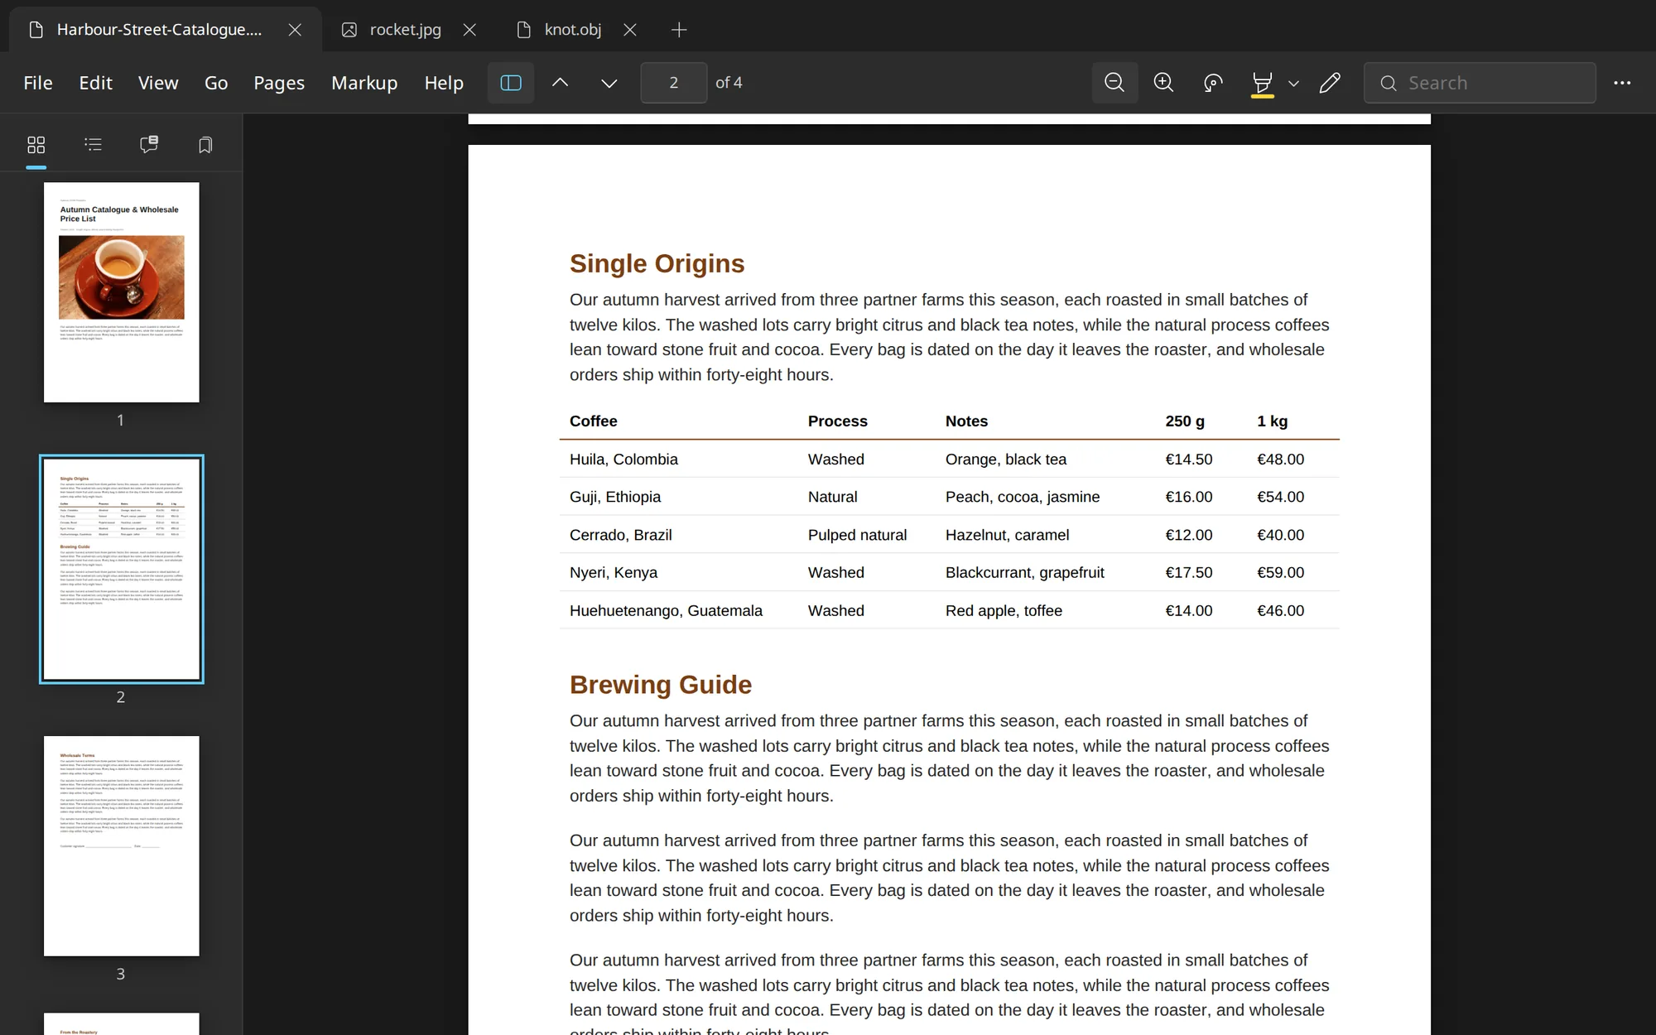
Task: Click the Search field
Action: [x=1480, y=83]
